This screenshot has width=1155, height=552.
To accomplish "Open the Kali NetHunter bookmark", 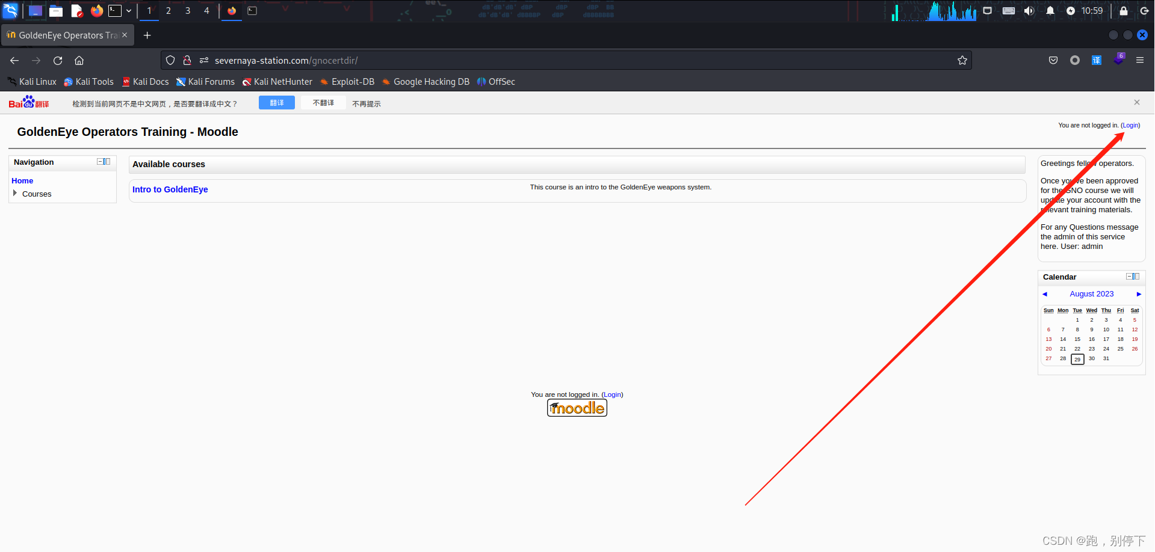I will pyautogui.click(x=277, y=82).
